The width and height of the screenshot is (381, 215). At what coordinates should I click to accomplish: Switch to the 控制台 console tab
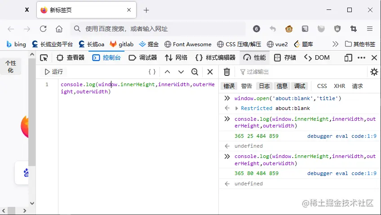(106, 58)
